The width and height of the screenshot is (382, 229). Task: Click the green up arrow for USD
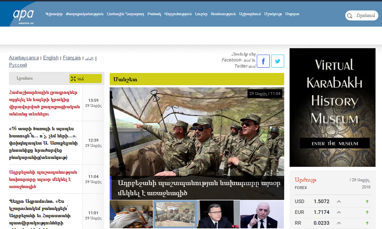click(x=367, y=201)
